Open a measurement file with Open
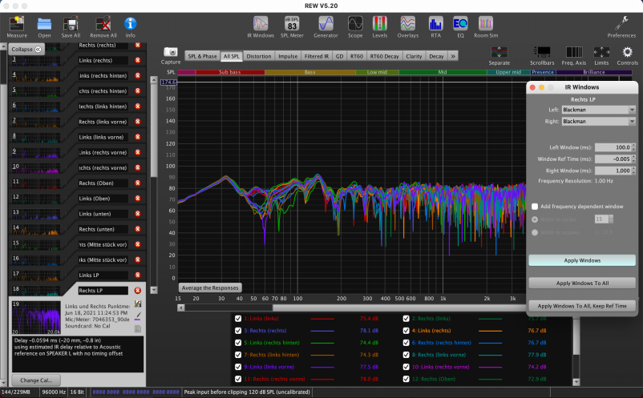The width and height of the screenshot is (643, 398). coord(44,27)
